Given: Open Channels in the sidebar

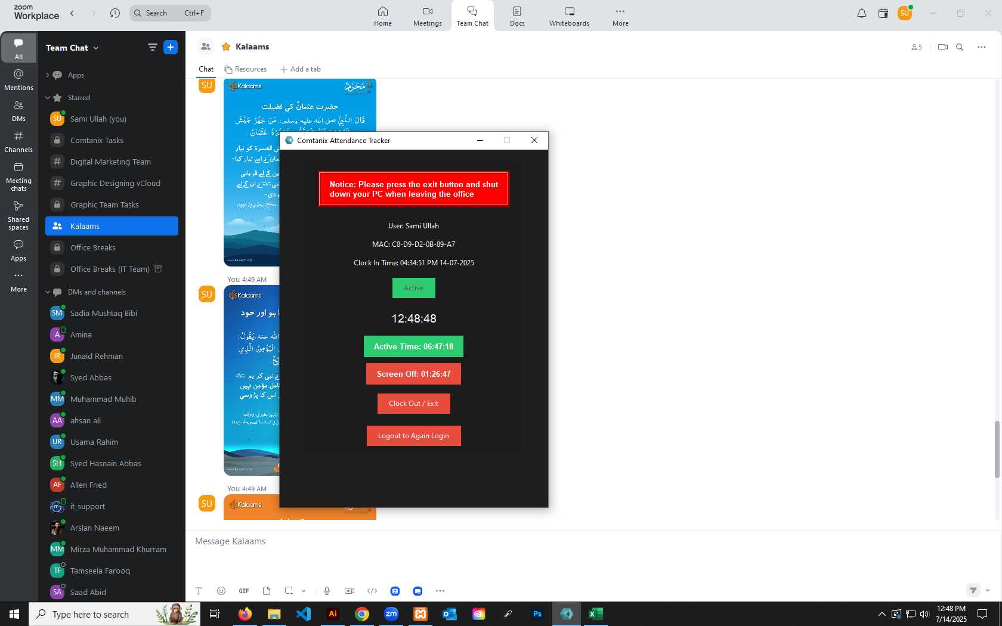Looking at the screenshot, I should pyautogui.click(x=18, y=142).
